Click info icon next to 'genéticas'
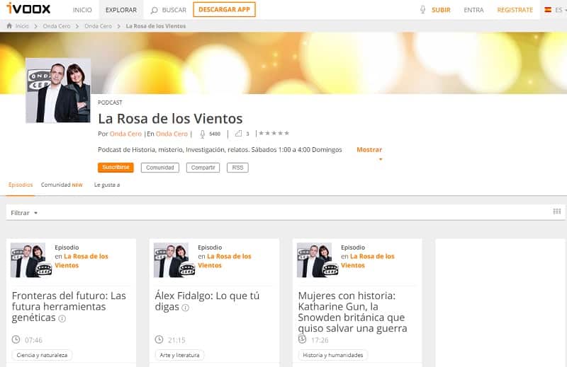 [62, 318]
